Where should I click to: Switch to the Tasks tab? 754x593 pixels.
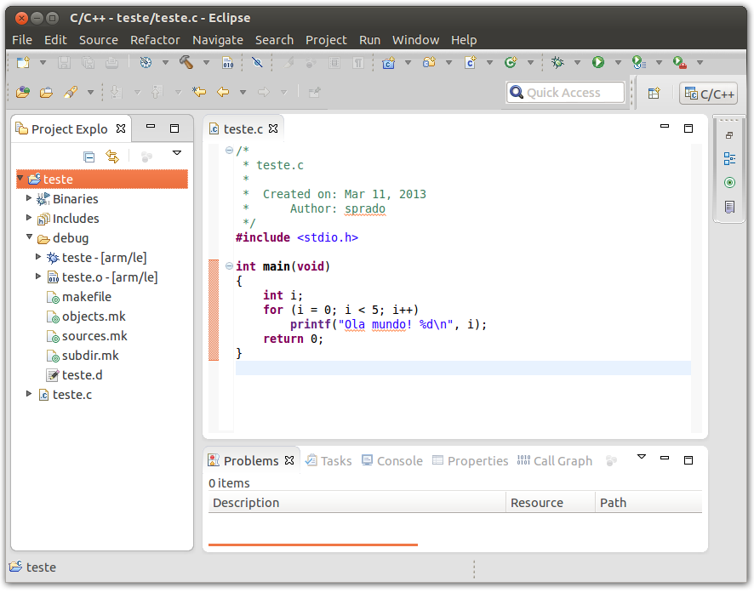click(328, 461)
